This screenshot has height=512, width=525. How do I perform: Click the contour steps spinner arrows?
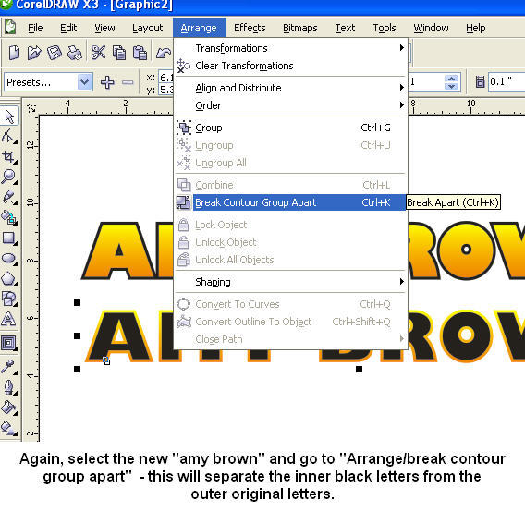pyautogui.click(x=452, y=82)
